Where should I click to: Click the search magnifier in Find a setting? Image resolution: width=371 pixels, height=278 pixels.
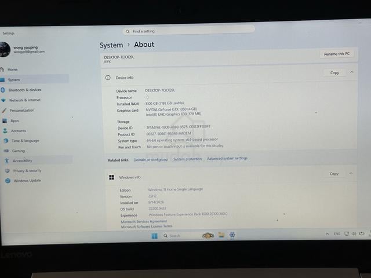(128, 31)
